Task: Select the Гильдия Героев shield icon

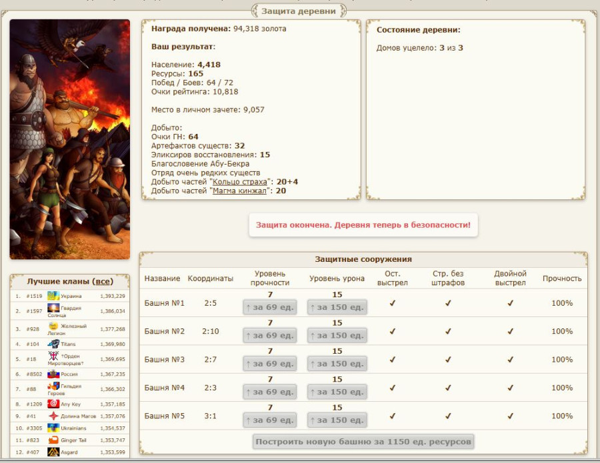Action: click(53, 386)
